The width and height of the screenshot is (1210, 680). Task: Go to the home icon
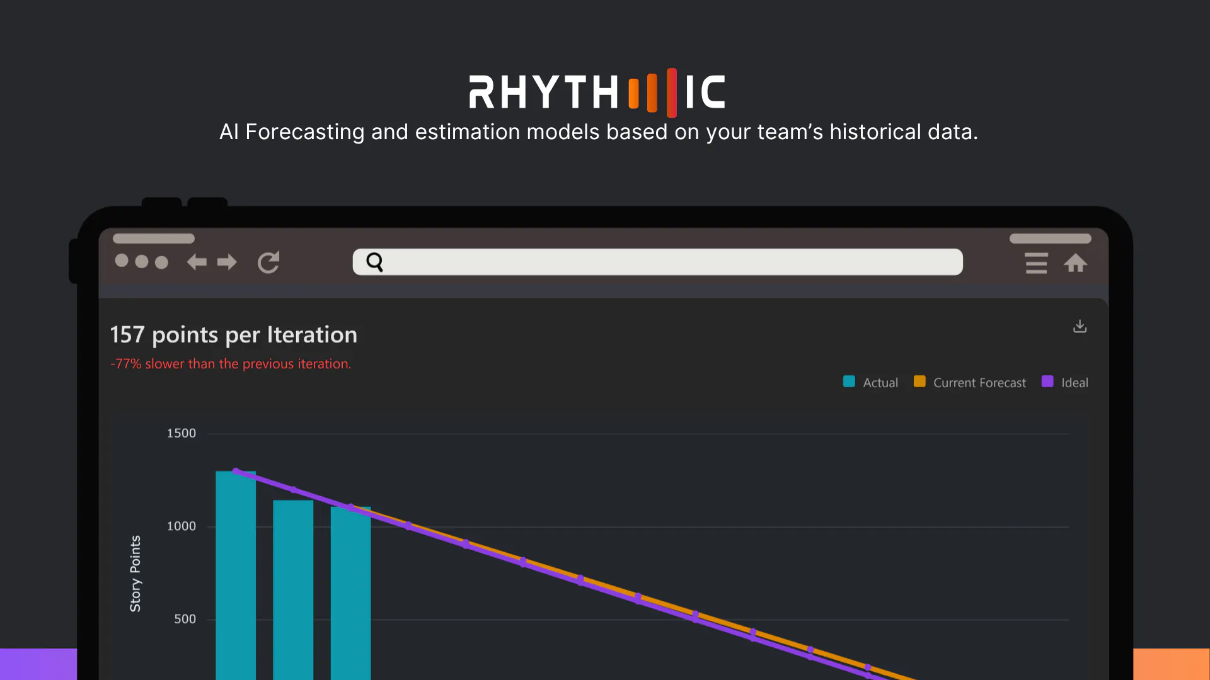point(1076,263)
